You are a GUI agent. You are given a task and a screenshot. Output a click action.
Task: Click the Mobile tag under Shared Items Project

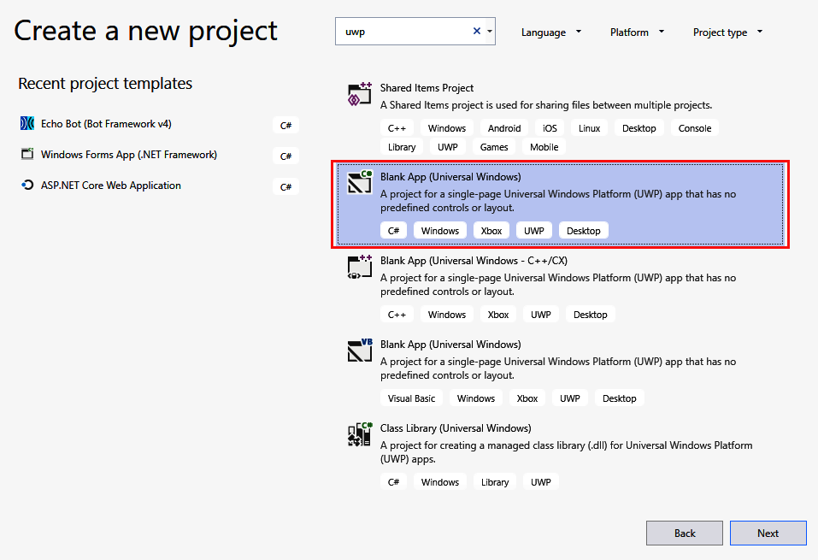pos(544,147)
